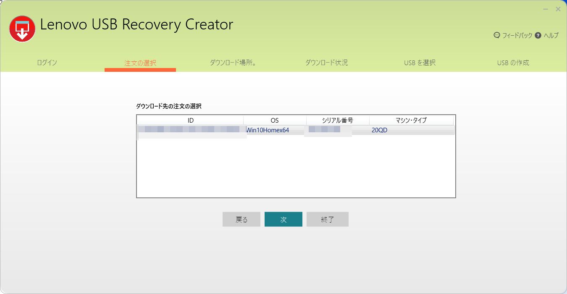567x294 pixels.
Task: Click the 終了 button
Action: coord(328,219)
